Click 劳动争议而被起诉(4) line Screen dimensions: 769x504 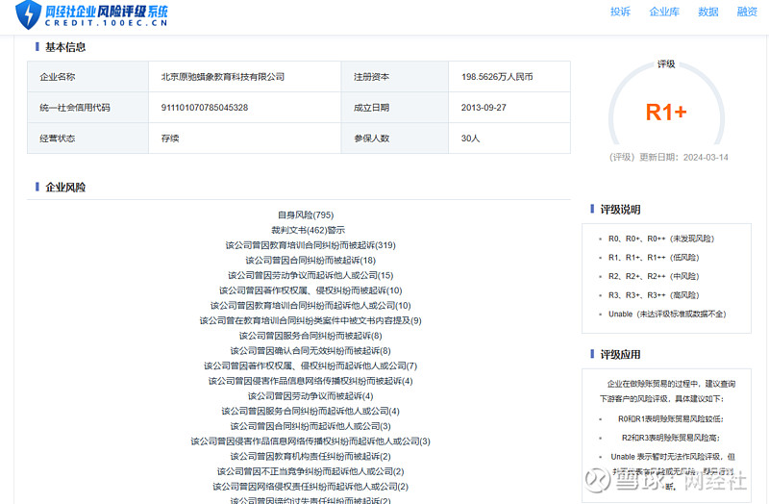[x=310, y=396]
